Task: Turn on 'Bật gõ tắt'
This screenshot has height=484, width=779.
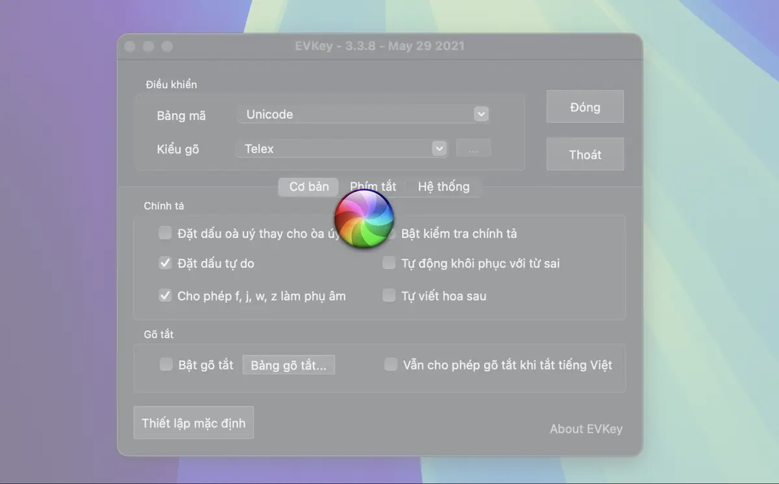Action: coord(166,365)
